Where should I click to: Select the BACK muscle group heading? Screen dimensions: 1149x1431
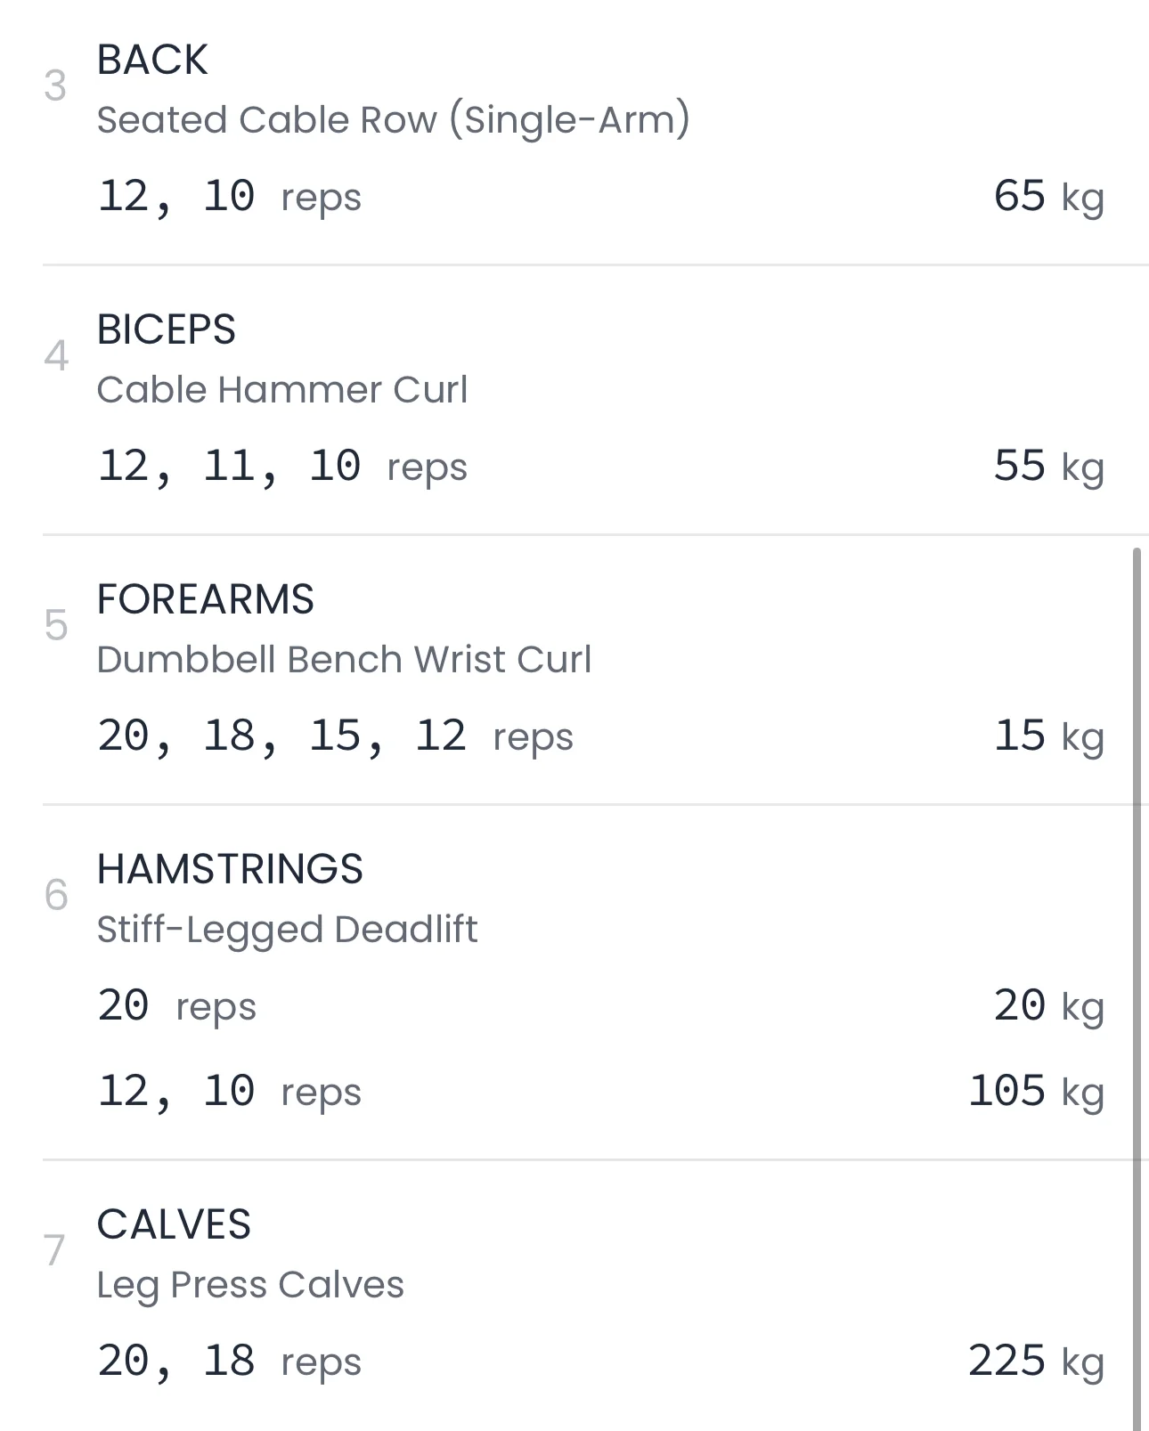coord(152,61)
